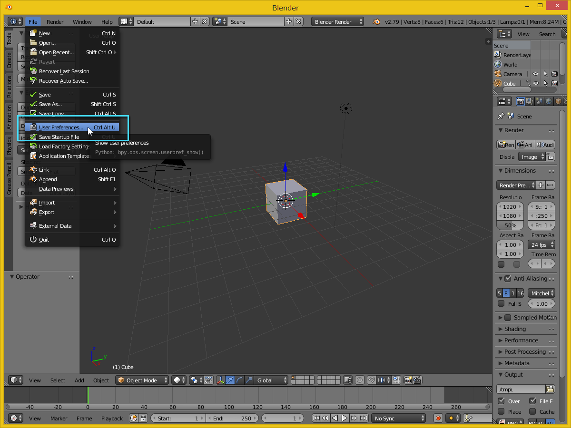The height and width of the screenshot is (428, 571).
Task: Click the /tmp\ output path field
Action: (521, 389)
